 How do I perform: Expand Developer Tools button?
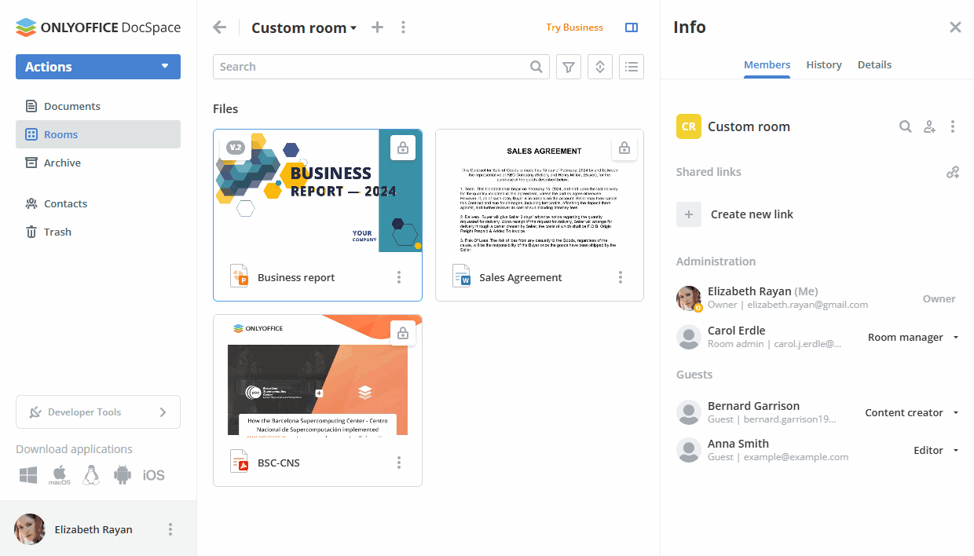pyautogui.click(x=98, y=412)
